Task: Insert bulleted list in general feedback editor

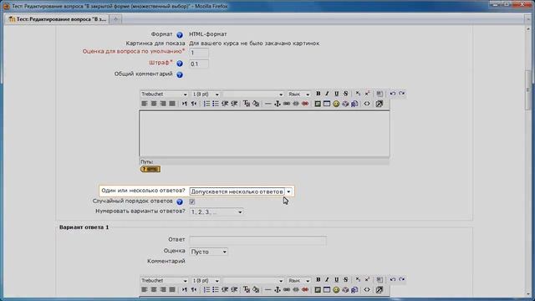Action: point(216,104)
